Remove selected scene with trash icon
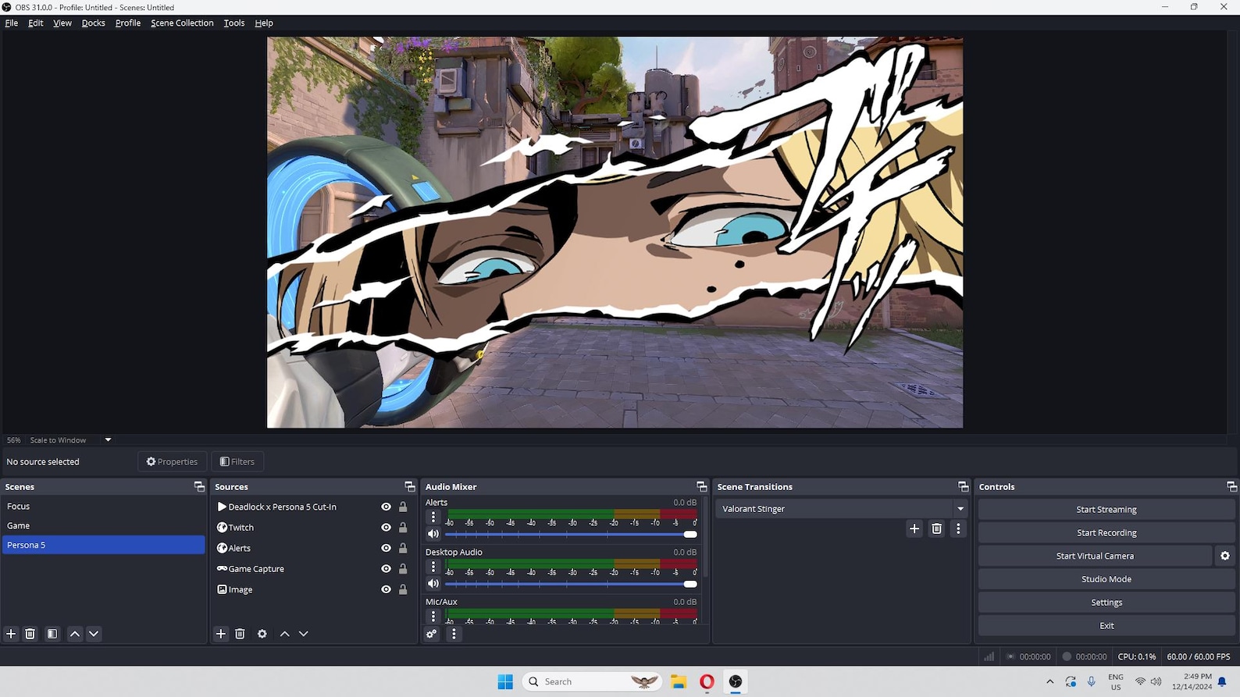Screen dimensions: 1240x697 (x=30, y=634)
